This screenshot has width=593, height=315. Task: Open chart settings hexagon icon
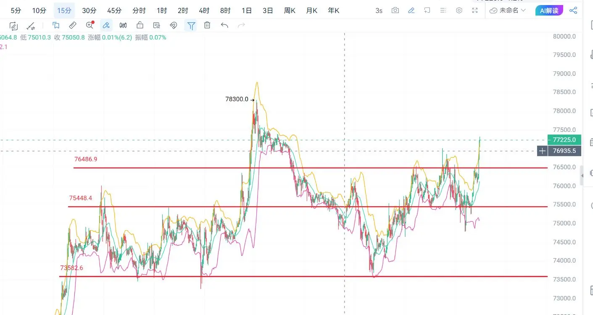(x=459, y=10)
